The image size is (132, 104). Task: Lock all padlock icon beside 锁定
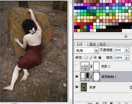(x=100, y=57)
